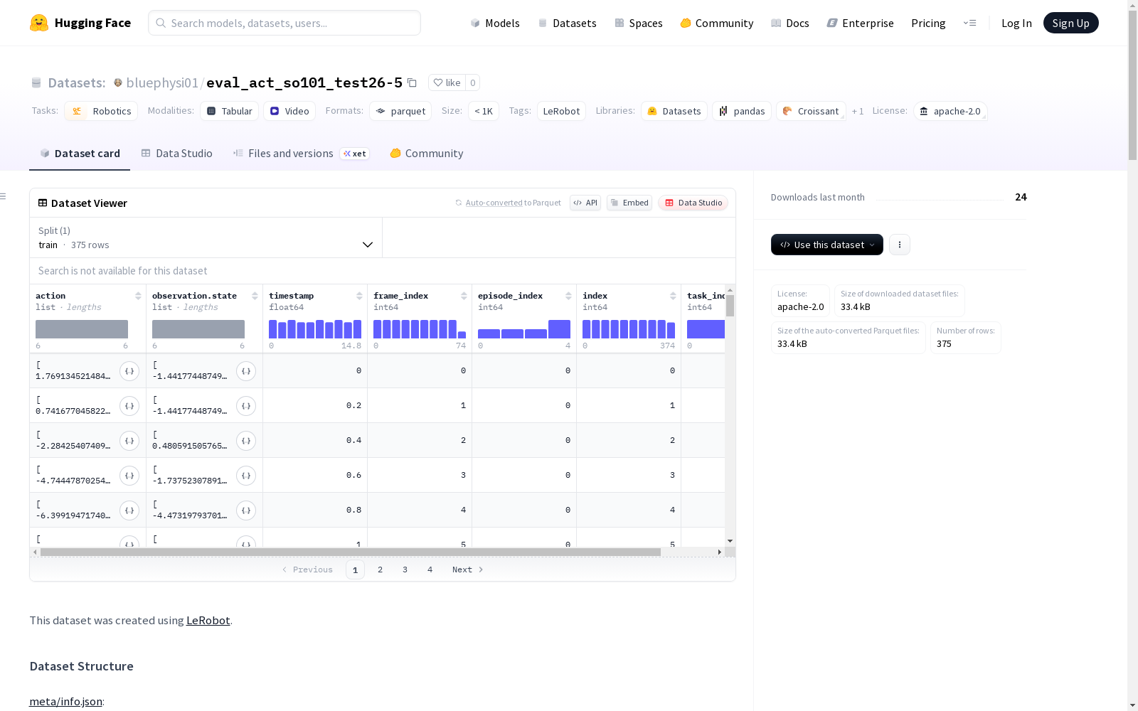Click the Log In link

click(x=1016, y=23)
